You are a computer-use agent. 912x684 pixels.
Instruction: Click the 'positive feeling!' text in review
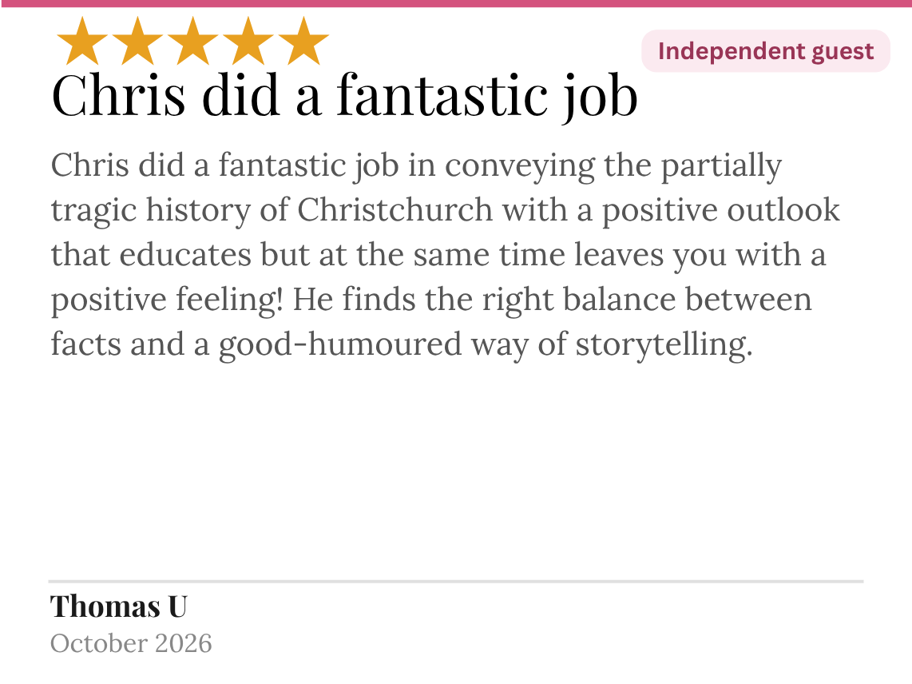[x=167, y=300]
